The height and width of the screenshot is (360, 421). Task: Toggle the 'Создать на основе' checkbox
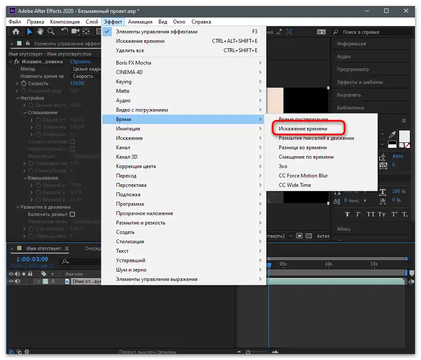coord(72,142)
